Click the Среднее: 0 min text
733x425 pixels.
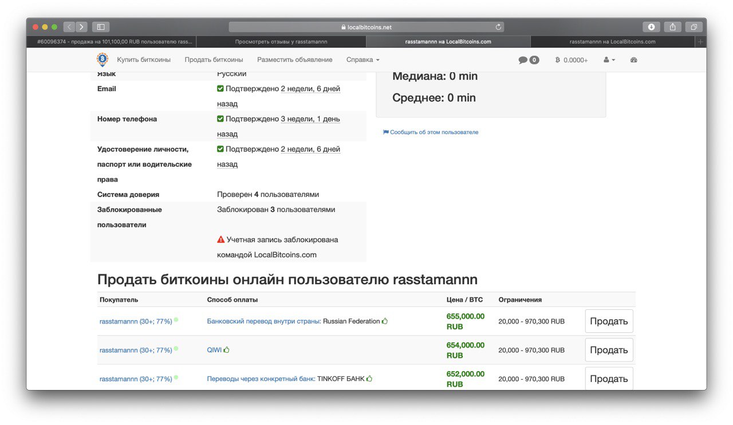(434, 98)
